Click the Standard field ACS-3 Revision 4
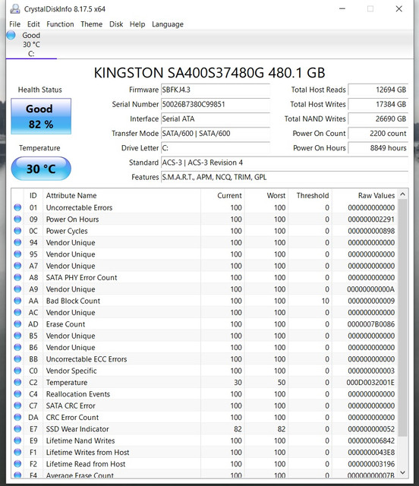The width and height of the screenshot is (419, 486). click(x=285, y=163)
